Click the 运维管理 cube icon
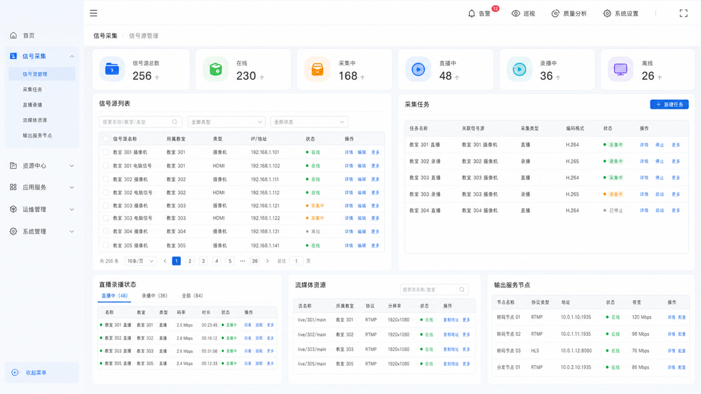 pos(14,209)
